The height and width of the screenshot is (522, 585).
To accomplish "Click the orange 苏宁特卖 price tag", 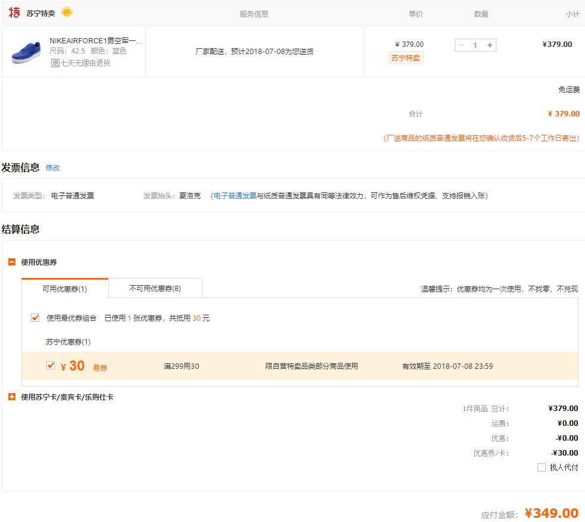I will tap(405, 59).
